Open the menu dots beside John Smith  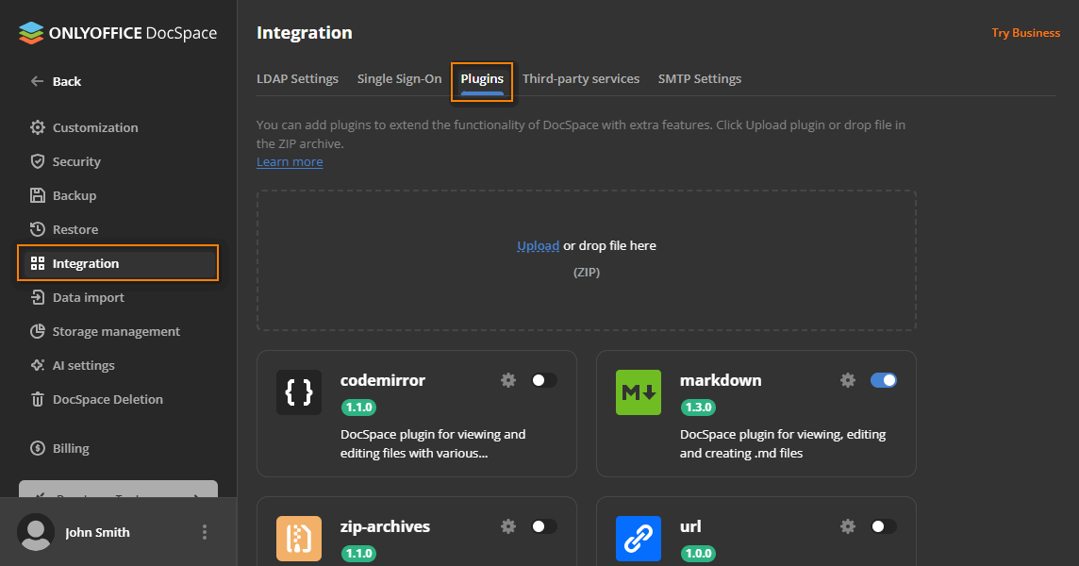pyautogui.click(x=205, y=532)
